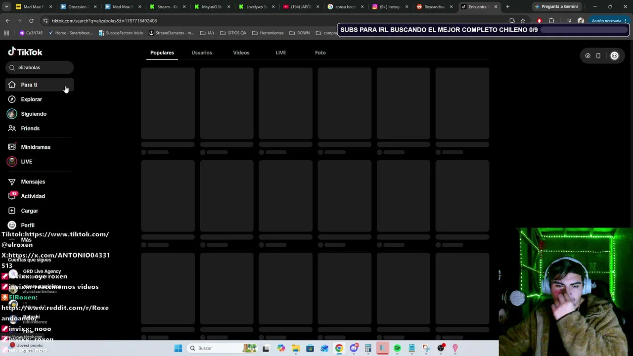Open File Explorer from the taskbar
This screenshot has width=633, height=356.
[x=295, y=348]
